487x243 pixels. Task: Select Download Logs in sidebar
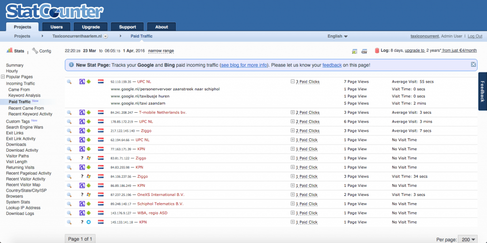coord(20,214)
